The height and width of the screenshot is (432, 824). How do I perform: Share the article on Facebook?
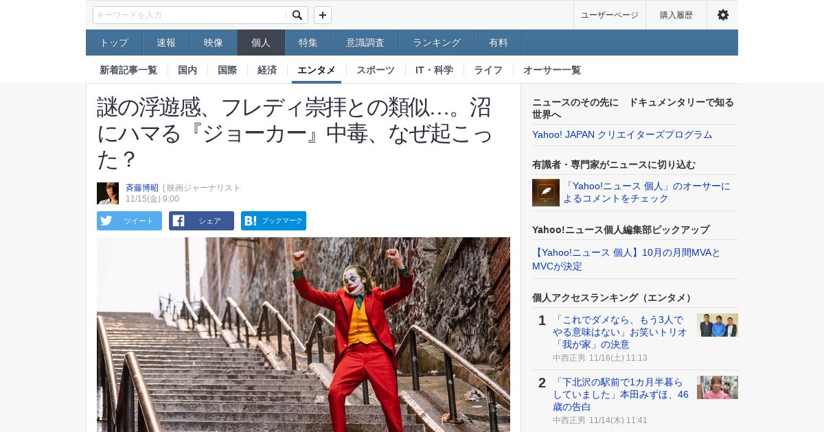pyautogui.click(x=201, y=221)
